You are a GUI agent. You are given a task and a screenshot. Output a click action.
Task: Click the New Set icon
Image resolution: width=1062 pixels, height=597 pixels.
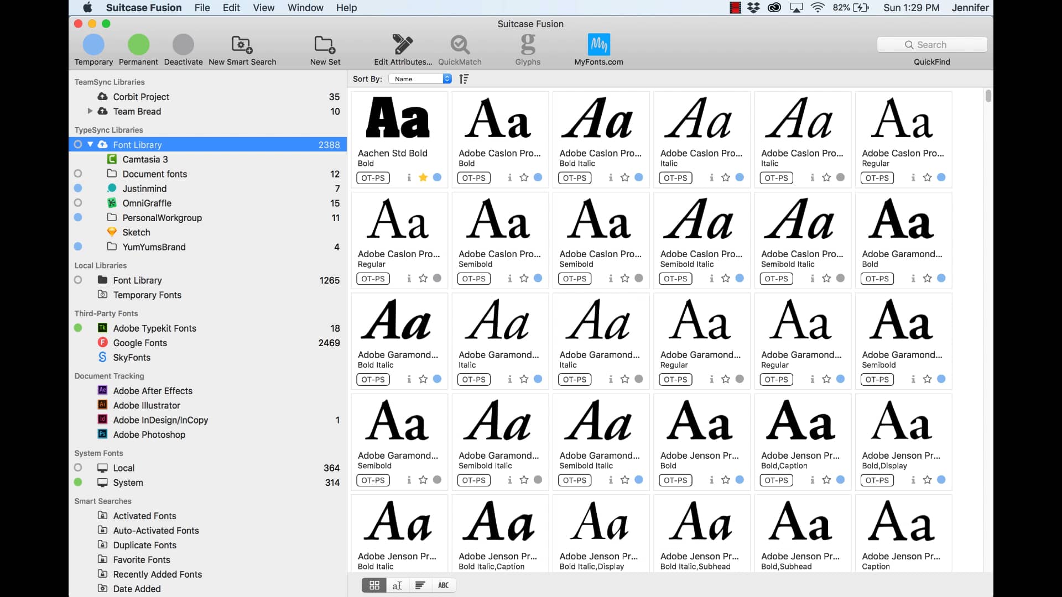pos(325,44)
